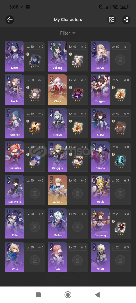This screenshot has width=136, height=303.
Task: Tap Sampo's teal light cone icon
Action: point(120,160)
